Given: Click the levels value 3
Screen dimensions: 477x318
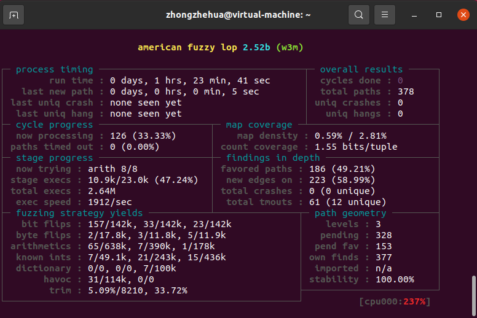Looking at the screenshot, I should click(378, 224).
